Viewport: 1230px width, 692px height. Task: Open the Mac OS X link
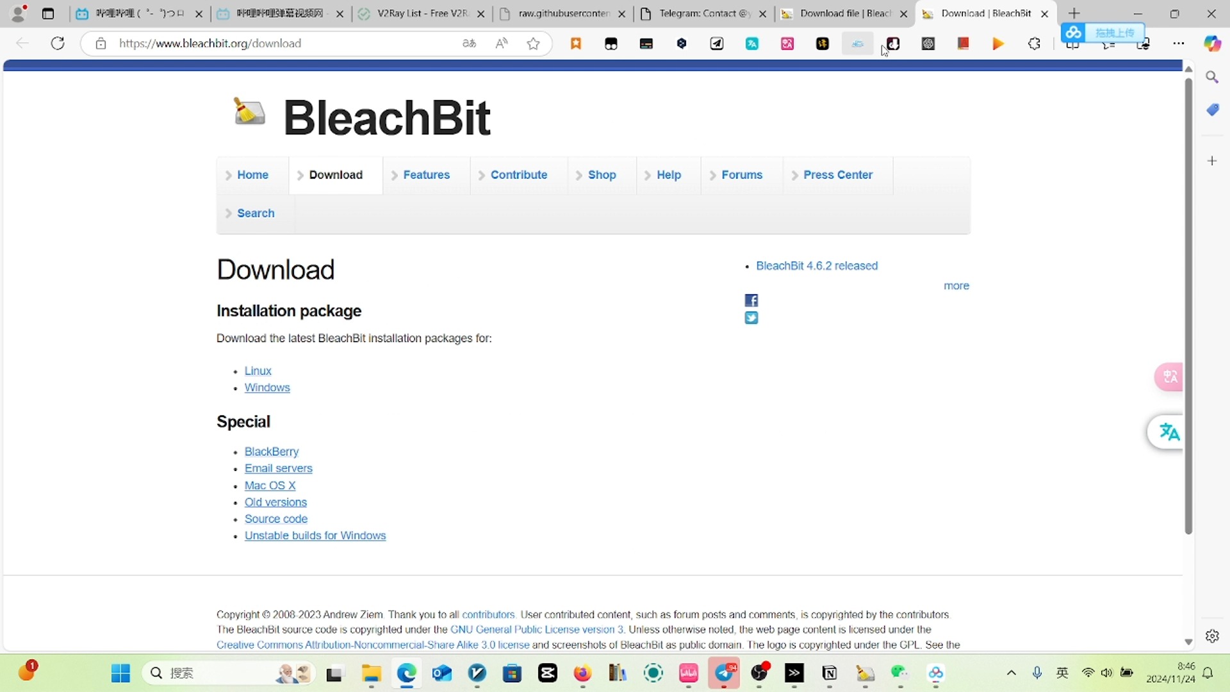[270, 486]
